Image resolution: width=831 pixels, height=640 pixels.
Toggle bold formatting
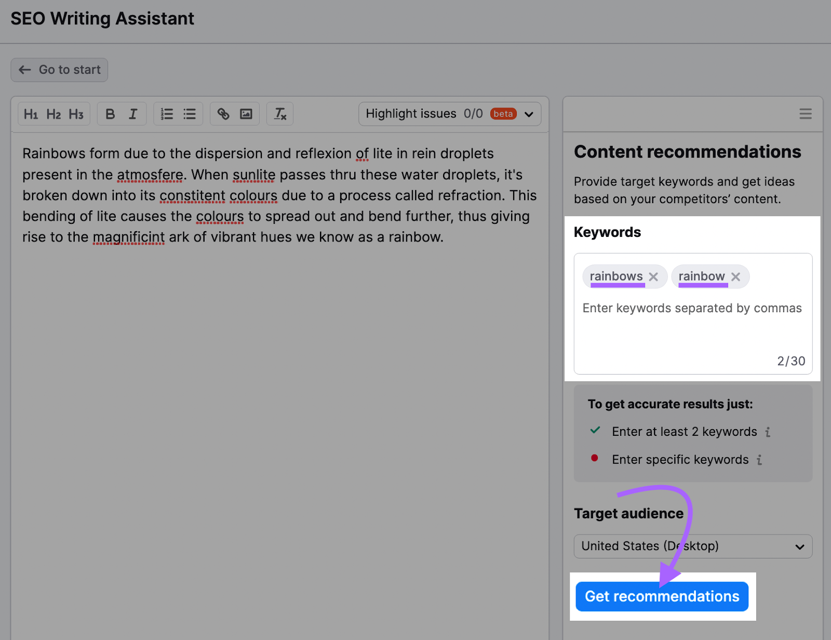click(110, 114)
